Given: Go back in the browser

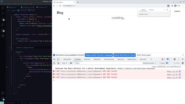Looking at the screenshot, I should 54,6.
